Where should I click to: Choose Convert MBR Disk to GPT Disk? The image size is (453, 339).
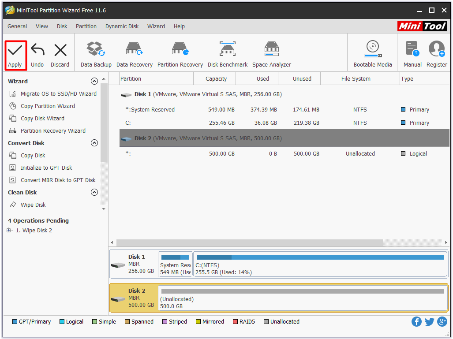tap(52, 180)
